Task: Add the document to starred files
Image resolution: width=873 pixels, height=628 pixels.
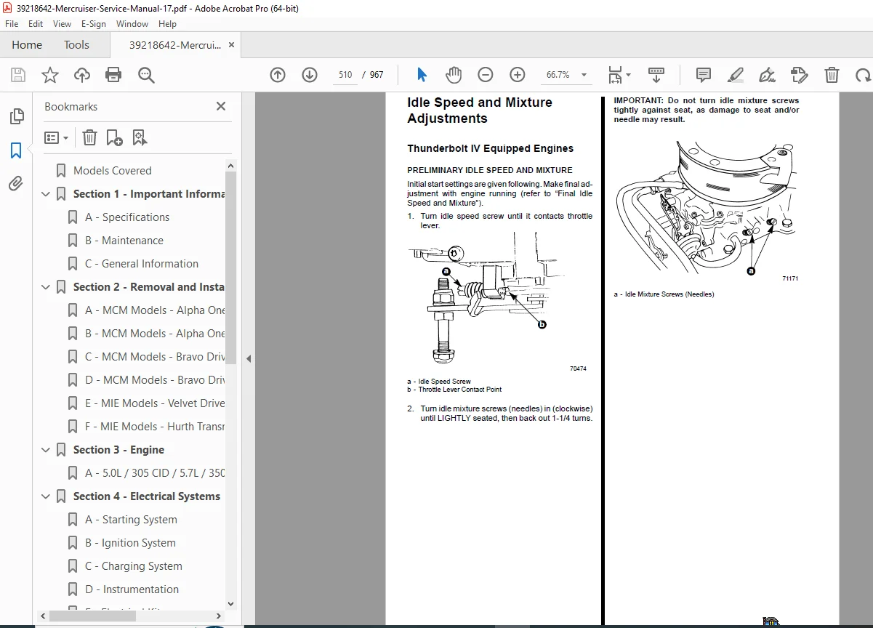Action: coord(49,75)
